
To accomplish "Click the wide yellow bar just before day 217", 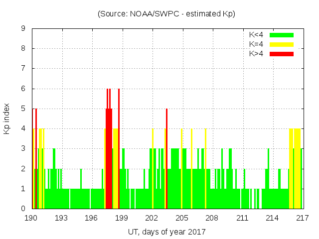I will click(297, 169).
